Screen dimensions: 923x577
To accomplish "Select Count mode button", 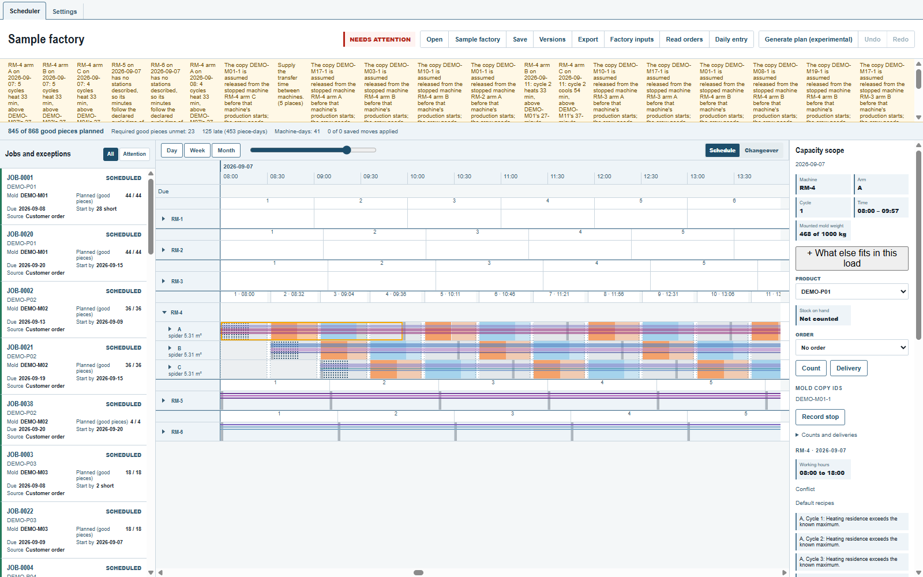I will point(811,368).
